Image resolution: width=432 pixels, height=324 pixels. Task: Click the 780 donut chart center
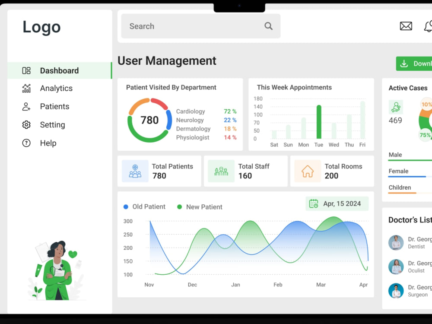click(x=149, y=120)
